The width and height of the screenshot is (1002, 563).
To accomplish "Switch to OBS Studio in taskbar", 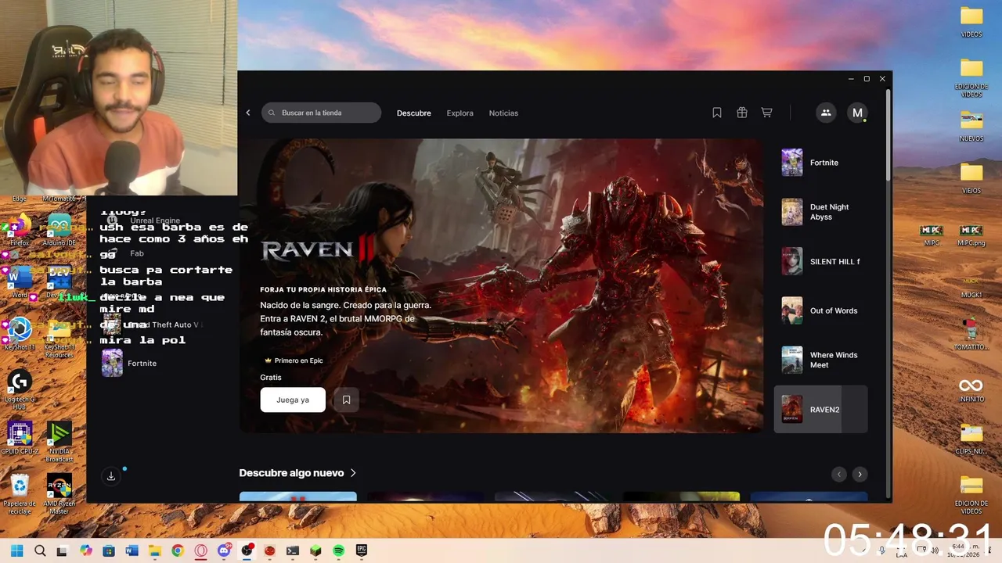I will (247, 550).
